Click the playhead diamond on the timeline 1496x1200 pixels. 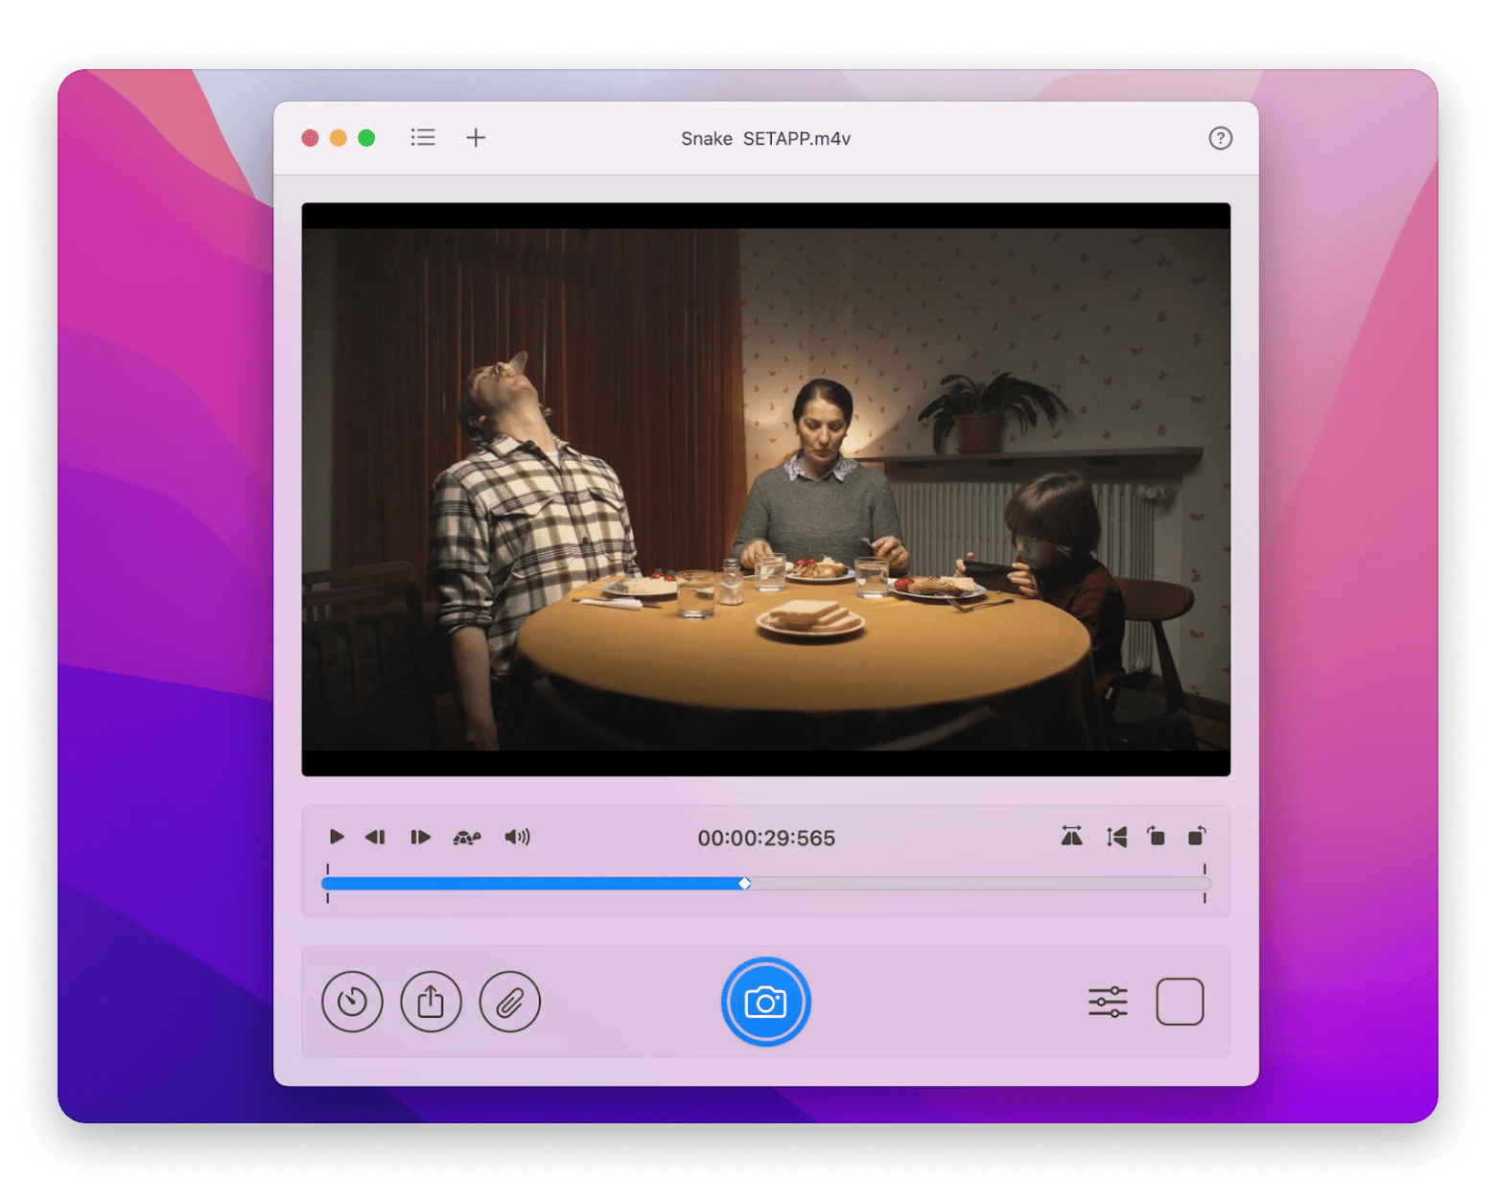pyautogui.click(x=745, y=883)
